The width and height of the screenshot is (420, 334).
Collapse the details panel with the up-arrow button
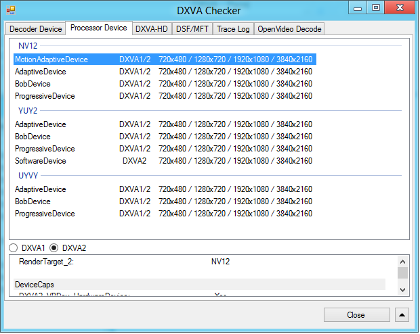coord(402,315)
